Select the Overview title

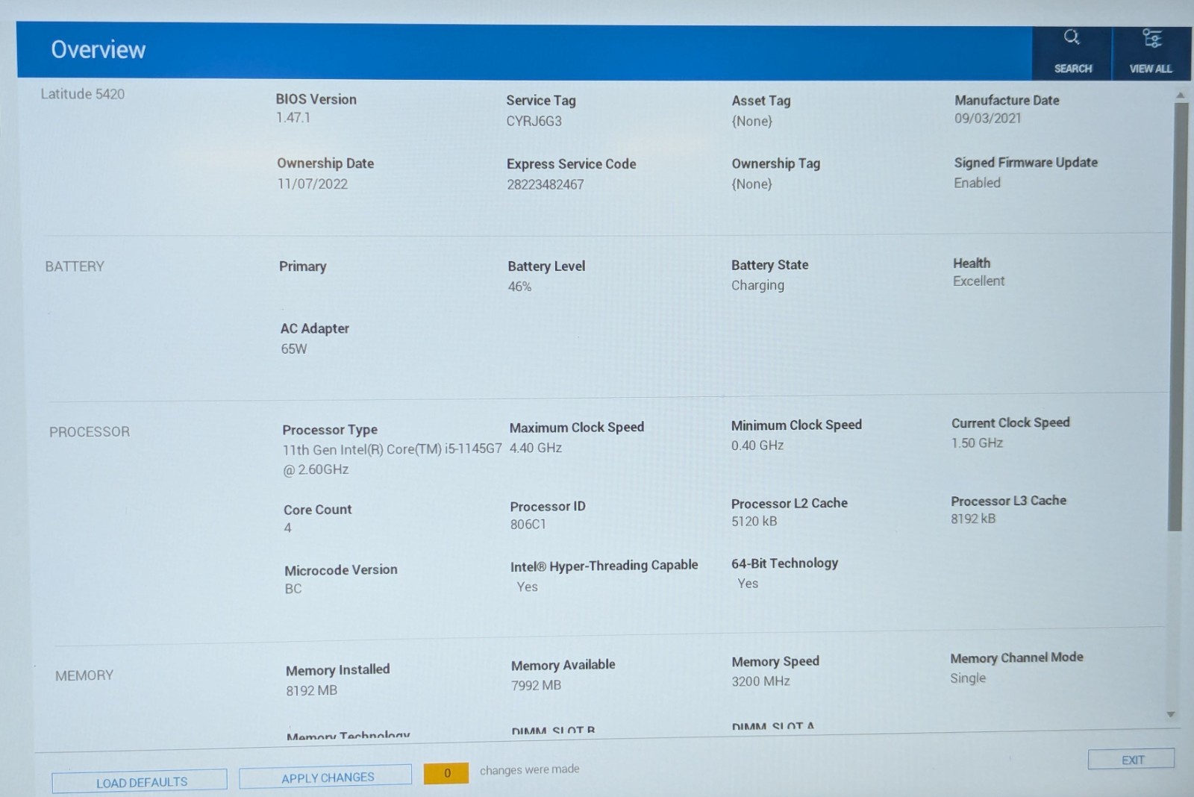pyautogui.click(x=99, y=49)
